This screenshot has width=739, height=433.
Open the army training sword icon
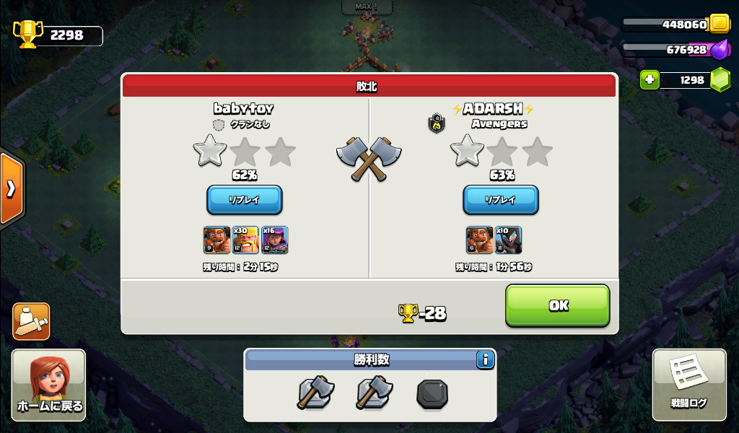(31, 321)
